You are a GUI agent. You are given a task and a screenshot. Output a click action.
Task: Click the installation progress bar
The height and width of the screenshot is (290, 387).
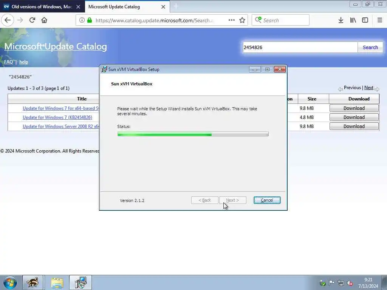pyautogui.click(x=193, y=134)
